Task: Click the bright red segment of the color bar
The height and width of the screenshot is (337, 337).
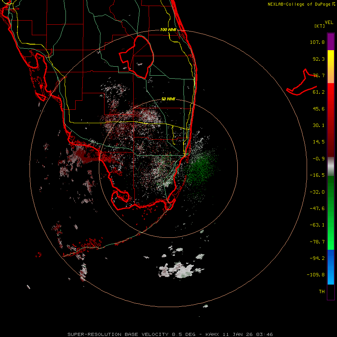Action: point(331,92)
